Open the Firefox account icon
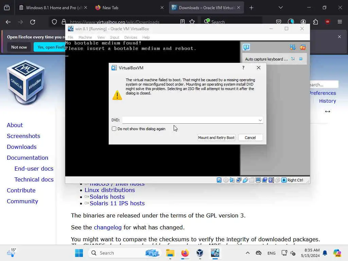Image resolution: width=348 pixels, height=261 pixels. point(303,22)
